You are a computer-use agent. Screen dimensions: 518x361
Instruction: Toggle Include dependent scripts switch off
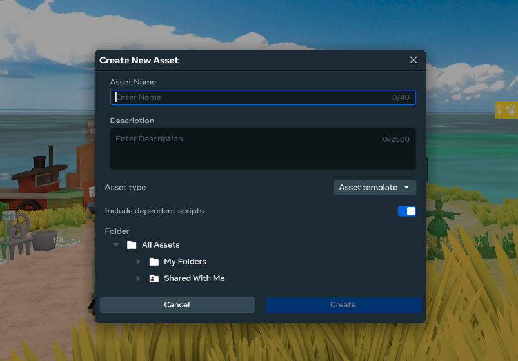(x=406, y=211)
